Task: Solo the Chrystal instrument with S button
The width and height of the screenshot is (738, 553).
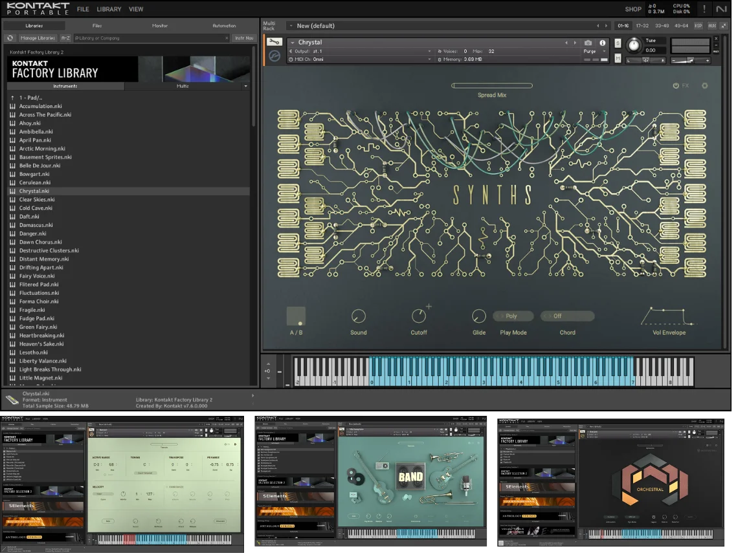Action: tap(618, 43)
